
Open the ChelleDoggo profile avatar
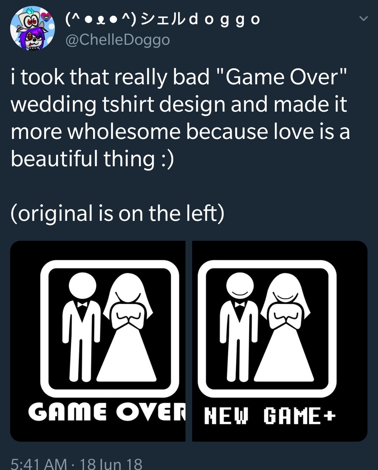point(33,28)
